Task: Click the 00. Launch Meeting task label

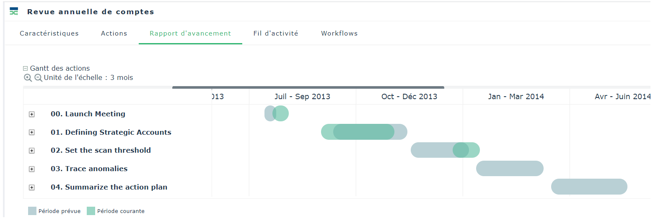Action: 88,114
